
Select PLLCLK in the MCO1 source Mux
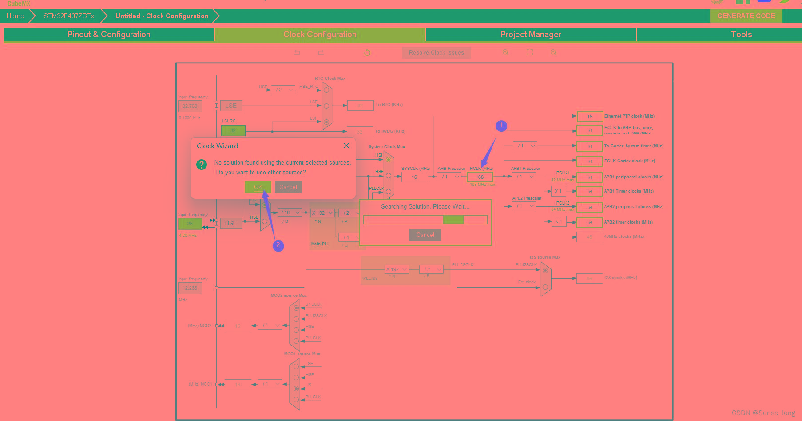(296, 400)
